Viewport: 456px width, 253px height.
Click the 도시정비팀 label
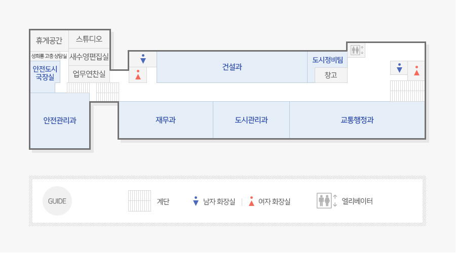click(x=328, y=60)
